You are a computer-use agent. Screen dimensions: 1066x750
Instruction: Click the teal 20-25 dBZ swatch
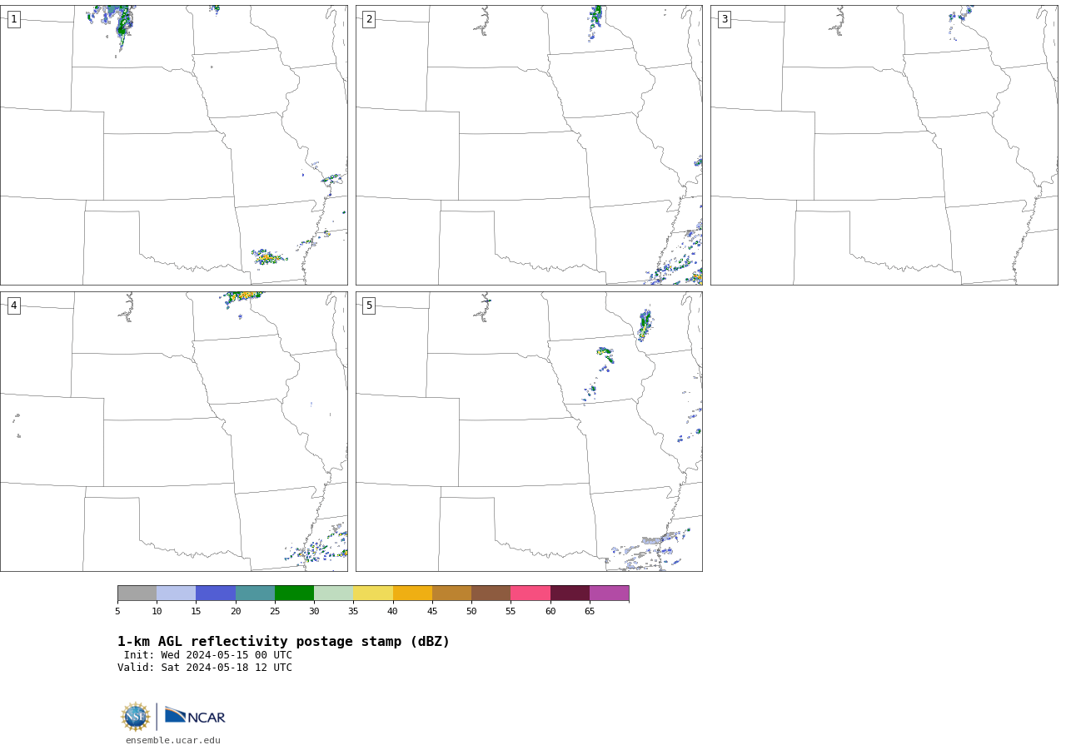(x=255, y=594)
